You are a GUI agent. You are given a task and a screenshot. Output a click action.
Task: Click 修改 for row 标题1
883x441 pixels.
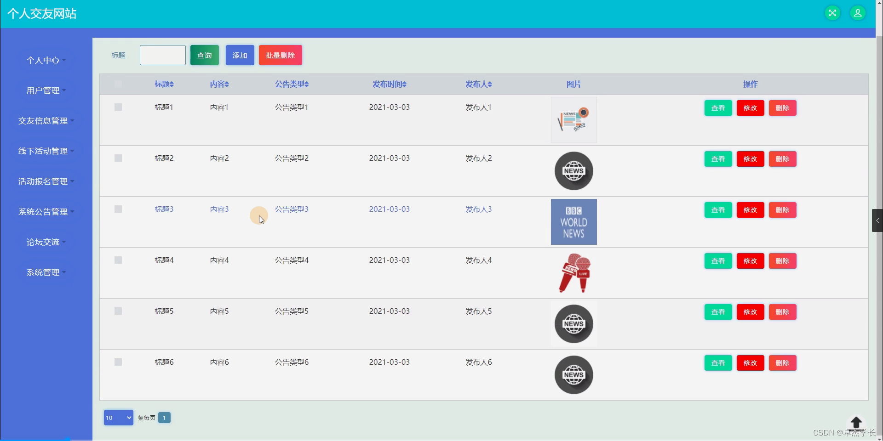point(751,108)
